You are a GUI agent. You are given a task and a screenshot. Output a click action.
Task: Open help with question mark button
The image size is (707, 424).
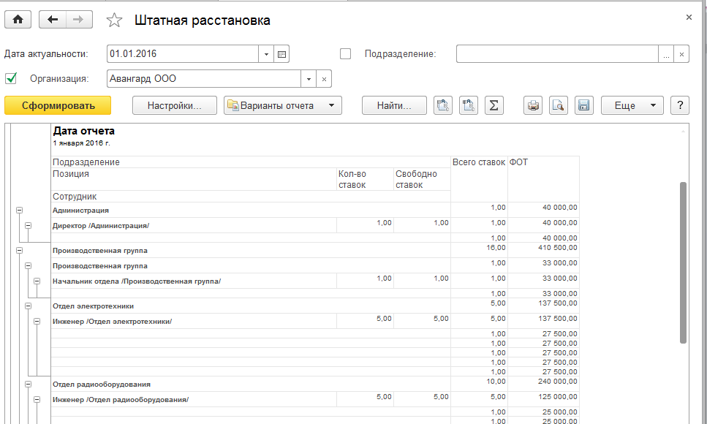coord(680,105)
